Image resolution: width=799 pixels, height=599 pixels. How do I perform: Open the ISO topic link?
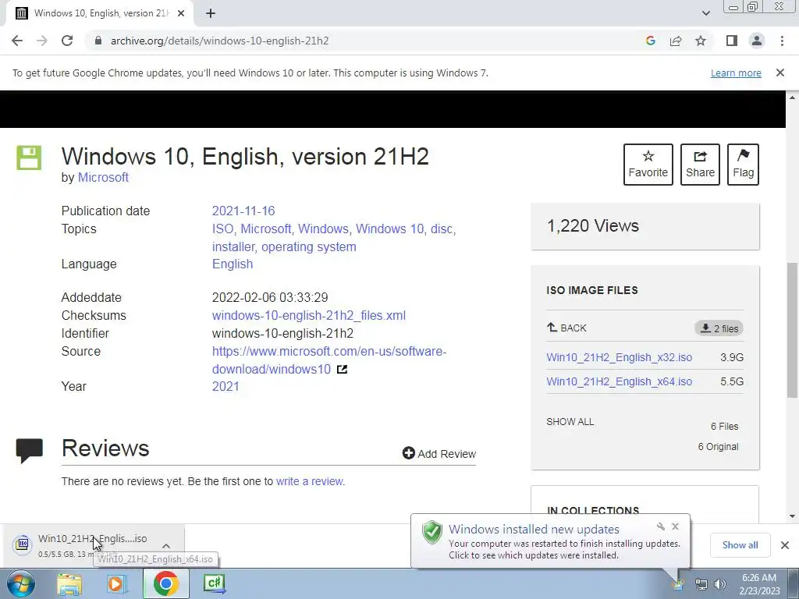[x=222, y=229]
